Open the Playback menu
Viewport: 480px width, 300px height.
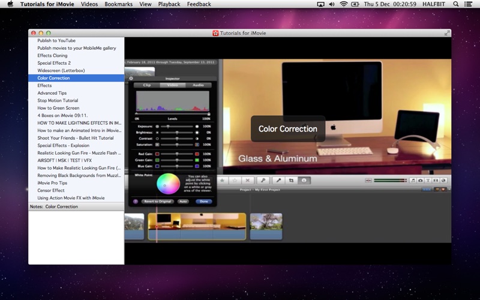pos(169,4)
